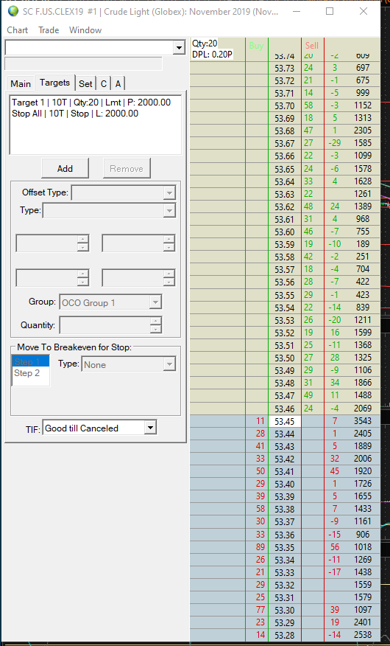The image size is (390, 646).
Task: Open the Trade menu
Action: (49, 30)
